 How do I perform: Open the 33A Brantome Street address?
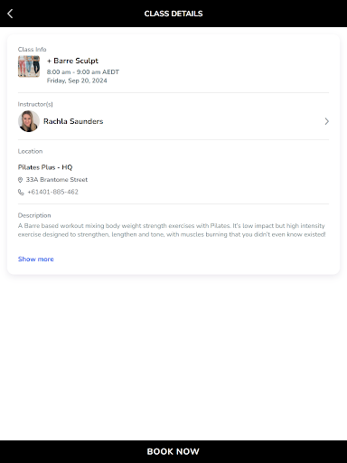pyautogui.click(x=57, y=180)
